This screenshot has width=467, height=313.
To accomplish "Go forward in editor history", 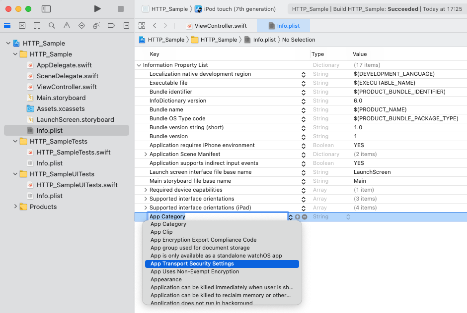I will [165, 26].
